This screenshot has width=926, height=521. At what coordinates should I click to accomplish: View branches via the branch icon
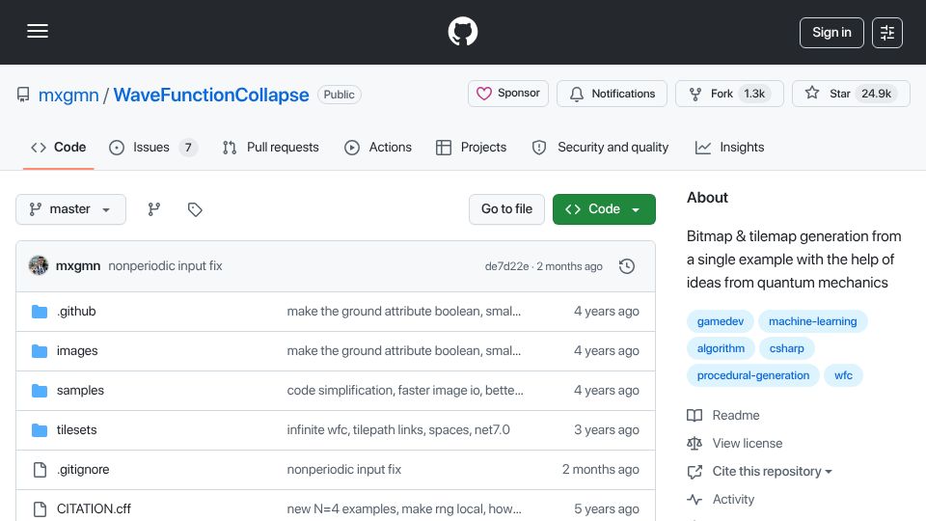tap(154, 209)
